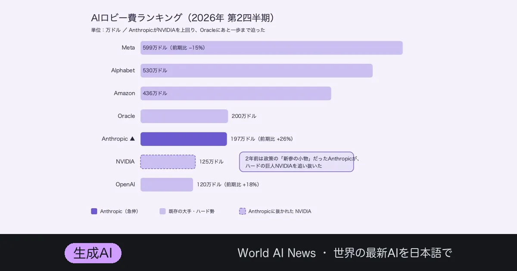Click the 既存の大手・ハード勢 legend swatch
The width and height of the screenshot is (517, 271).
pyautogui.click(x=162, y=211)
